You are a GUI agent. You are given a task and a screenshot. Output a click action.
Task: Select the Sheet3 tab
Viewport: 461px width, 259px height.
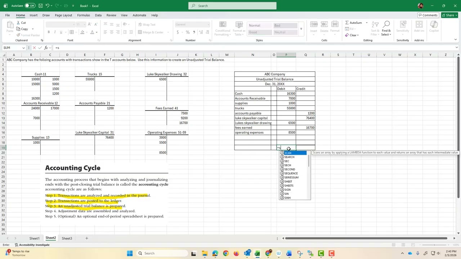67,238
